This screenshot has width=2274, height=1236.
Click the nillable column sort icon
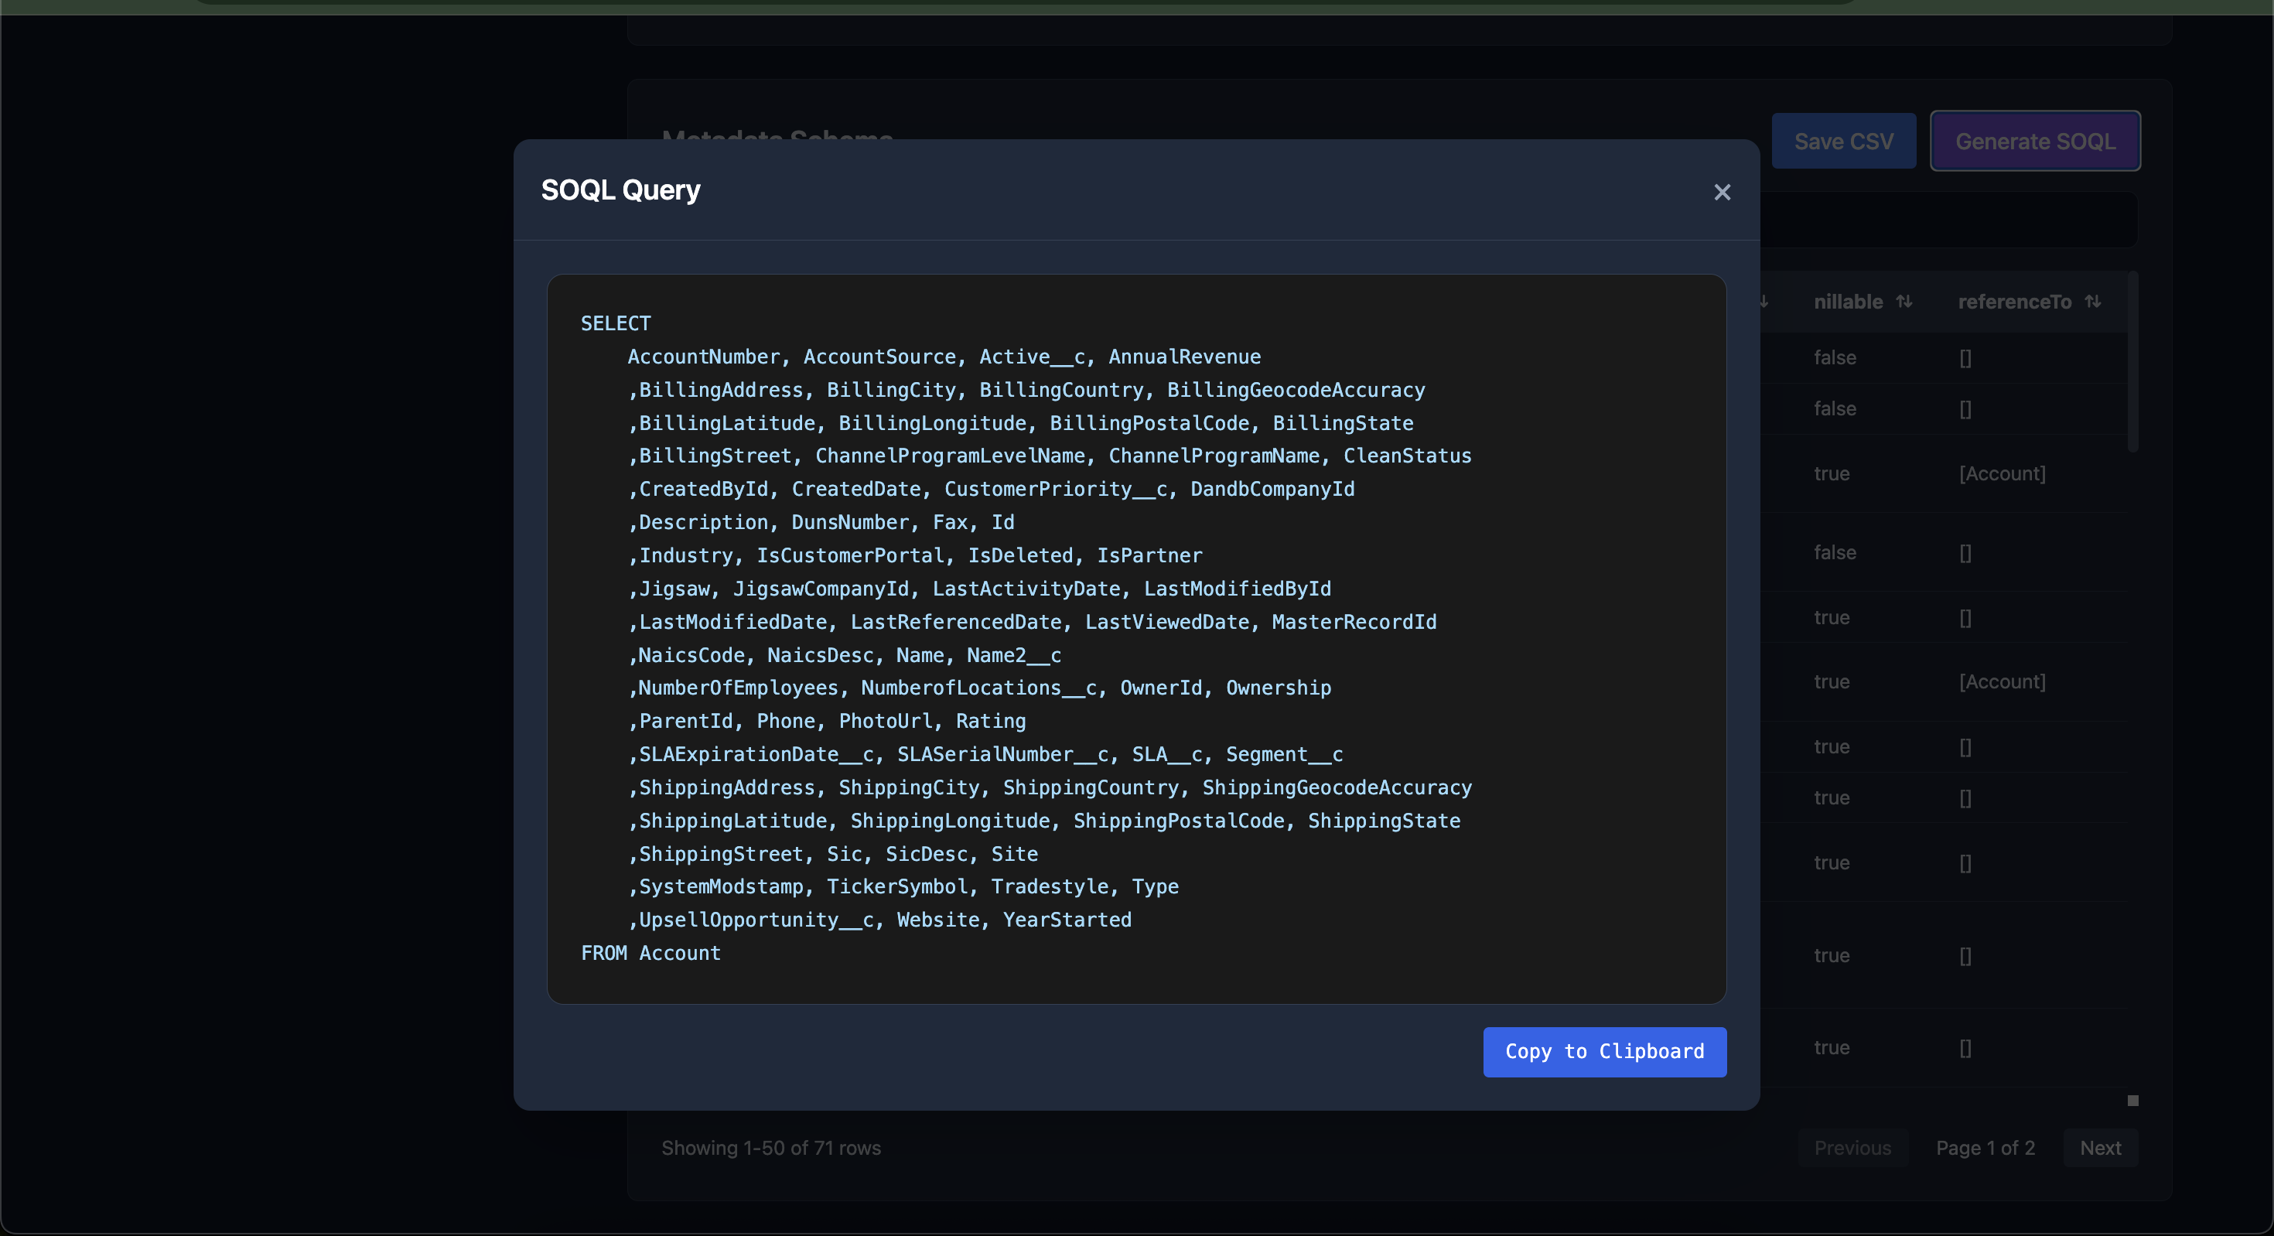click(1904, 301)
